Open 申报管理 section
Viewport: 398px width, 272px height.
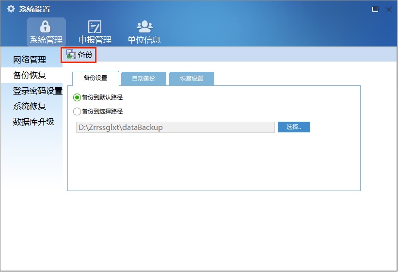[x=95, y=32]
